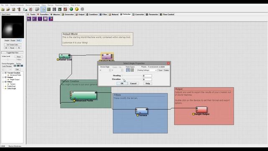
Task: Click the third purple Selector device icon
Action: click(x=40, y=18)
